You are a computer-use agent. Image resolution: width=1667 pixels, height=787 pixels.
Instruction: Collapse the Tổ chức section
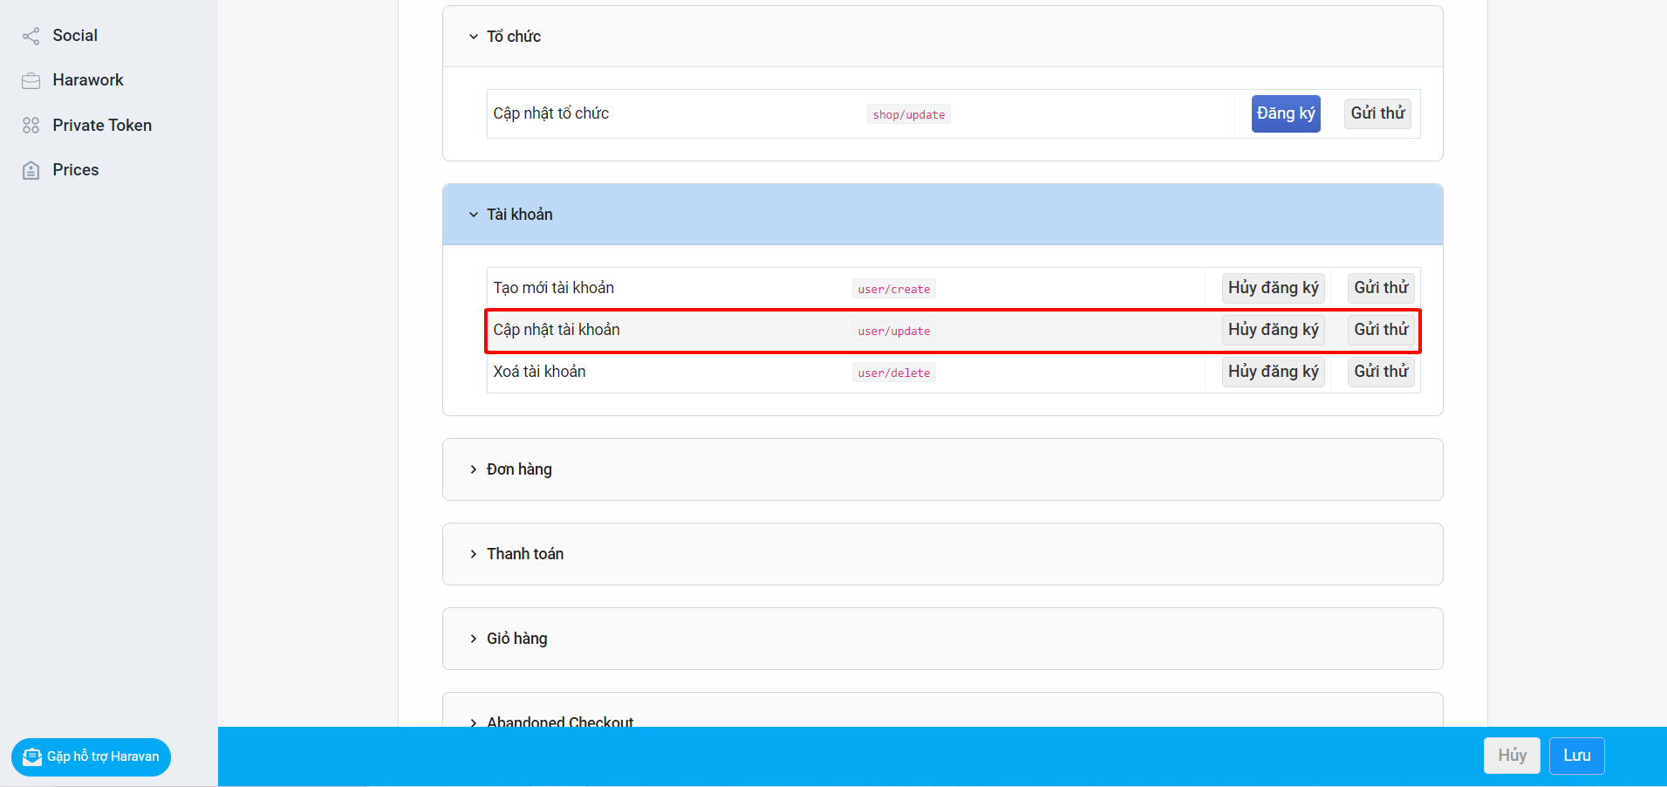point(474,37)
